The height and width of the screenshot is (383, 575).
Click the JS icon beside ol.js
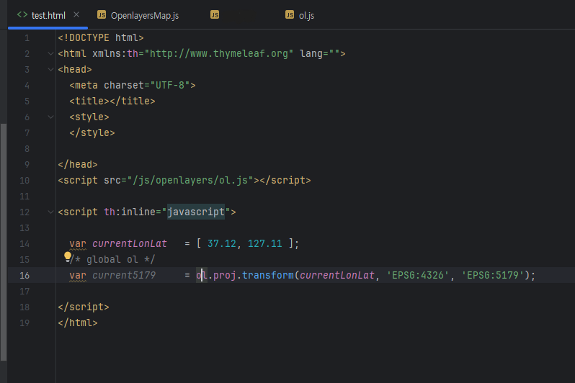(x=290, y=14)
